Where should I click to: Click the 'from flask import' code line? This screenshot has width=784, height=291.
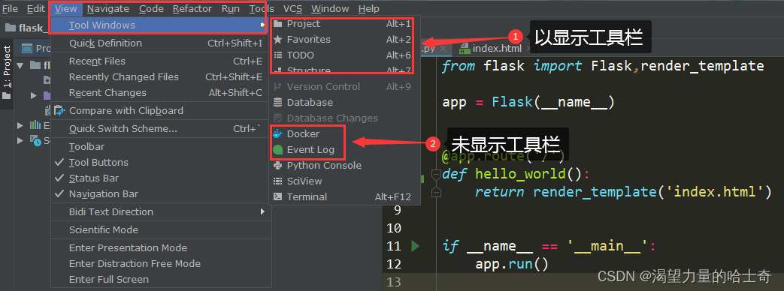click(x=603, y=67)
